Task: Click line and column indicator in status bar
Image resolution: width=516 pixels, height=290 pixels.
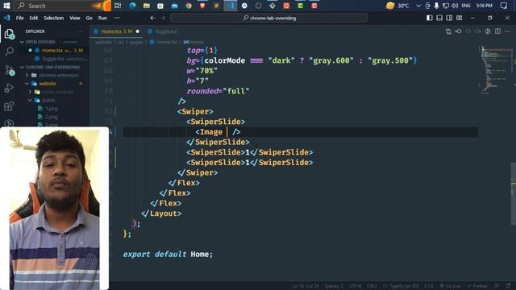Action: coord(306,286)
